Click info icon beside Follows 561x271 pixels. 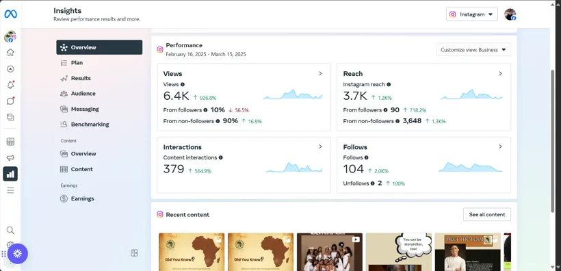(367, 157)
